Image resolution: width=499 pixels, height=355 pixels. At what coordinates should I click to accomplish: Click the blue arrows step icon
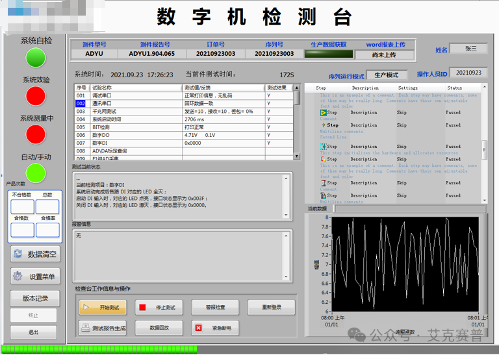pos(324,147)
